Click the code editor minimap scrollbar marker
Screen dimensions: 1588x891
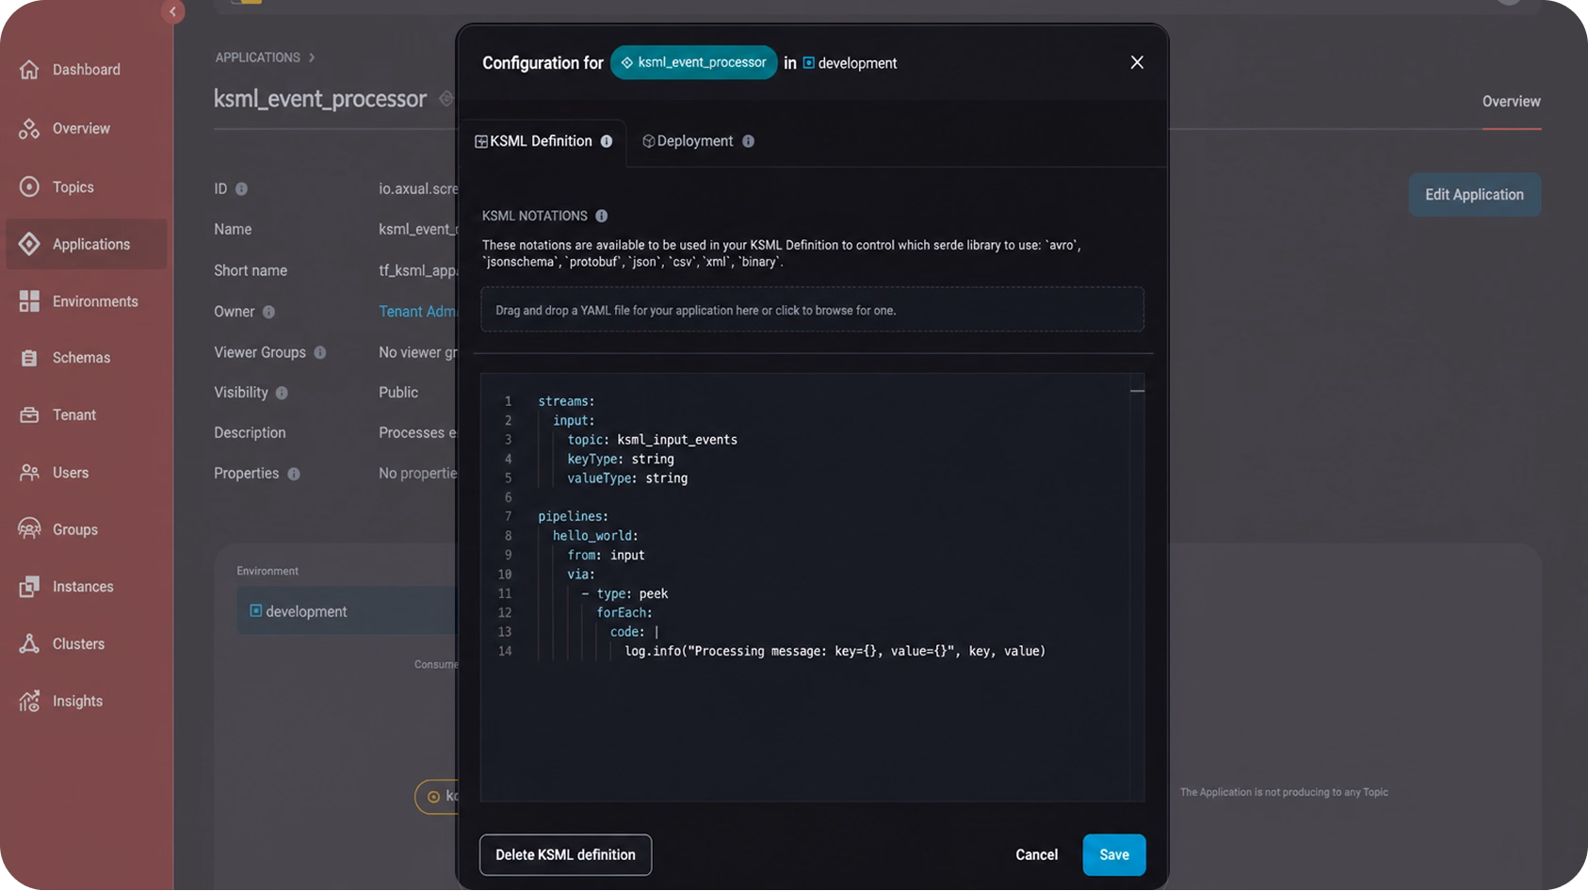coord(1137,391)
